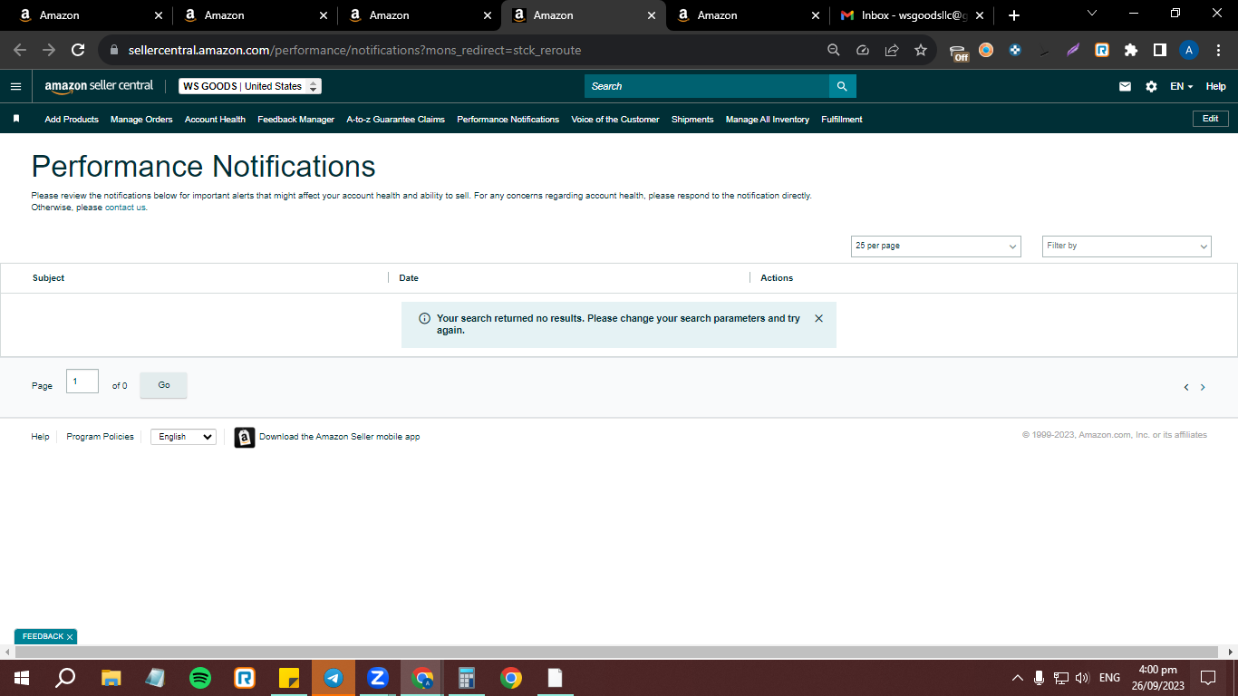This screenshot has height=696, width=1238.
Task: Open Calculator from the taskbar
Action: click(x=467, y=678)
